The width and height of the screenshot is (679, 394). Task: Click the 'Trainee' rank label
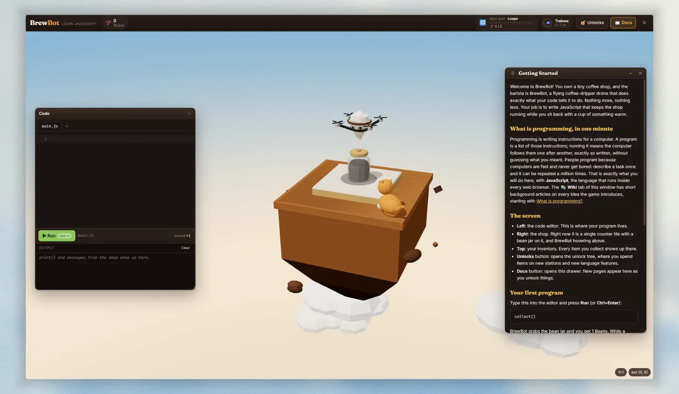(x=561, y=21)
